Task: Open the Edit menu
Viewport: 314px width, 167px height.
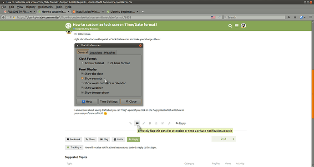Action: pos(11,7)
